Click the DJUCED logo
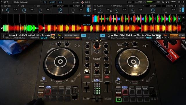The image size is (186, 105). 4,2
